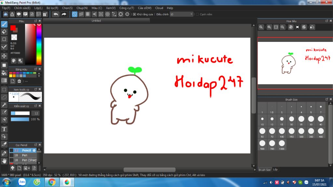Open the add brush dropdown arrow
Image resolution: width=333 pixels, height=187 pixels.
pos(29,168)
